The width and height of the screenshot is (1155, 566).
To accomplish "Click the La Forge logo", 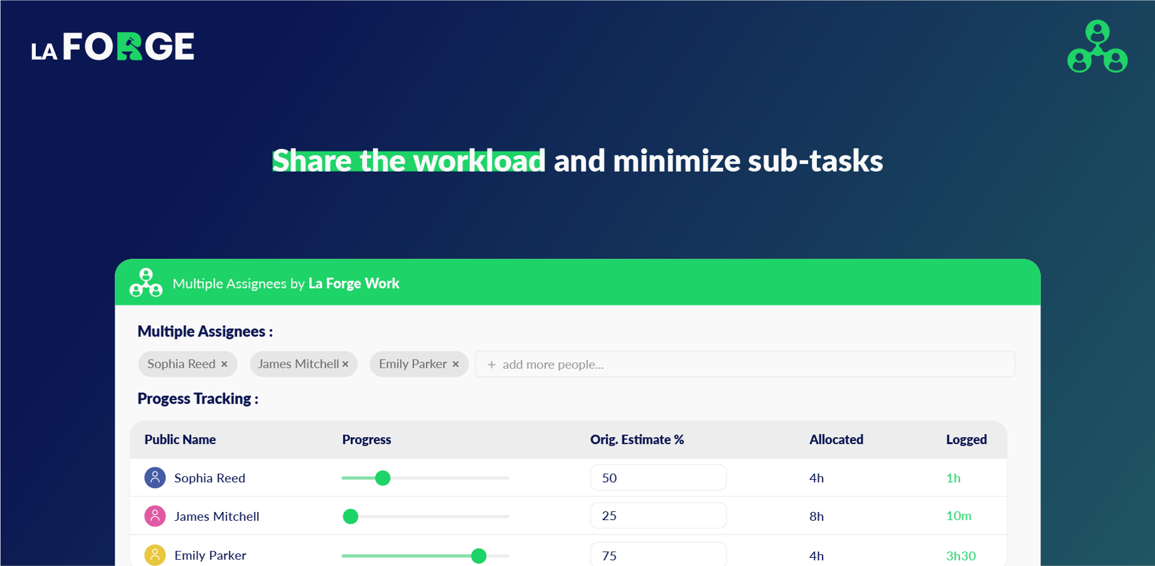I will 113,46.
